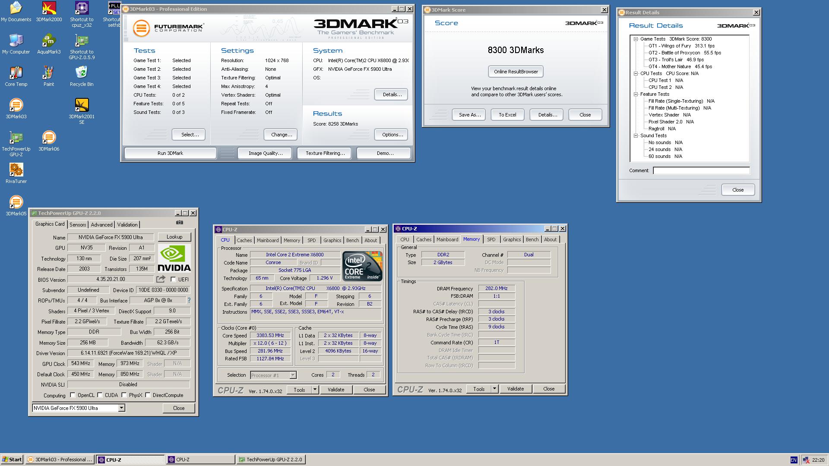The width and height of the screenshot is (829, 466).
Task: Open Tools dropdown arrow in CPU-Z Memory window
Action: (494, 389)
